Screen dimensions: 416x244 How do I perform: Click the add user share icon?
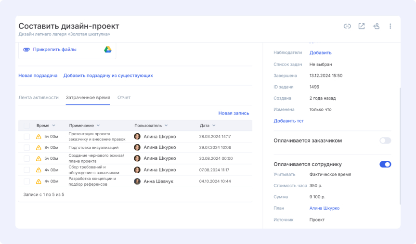(376, 26)
